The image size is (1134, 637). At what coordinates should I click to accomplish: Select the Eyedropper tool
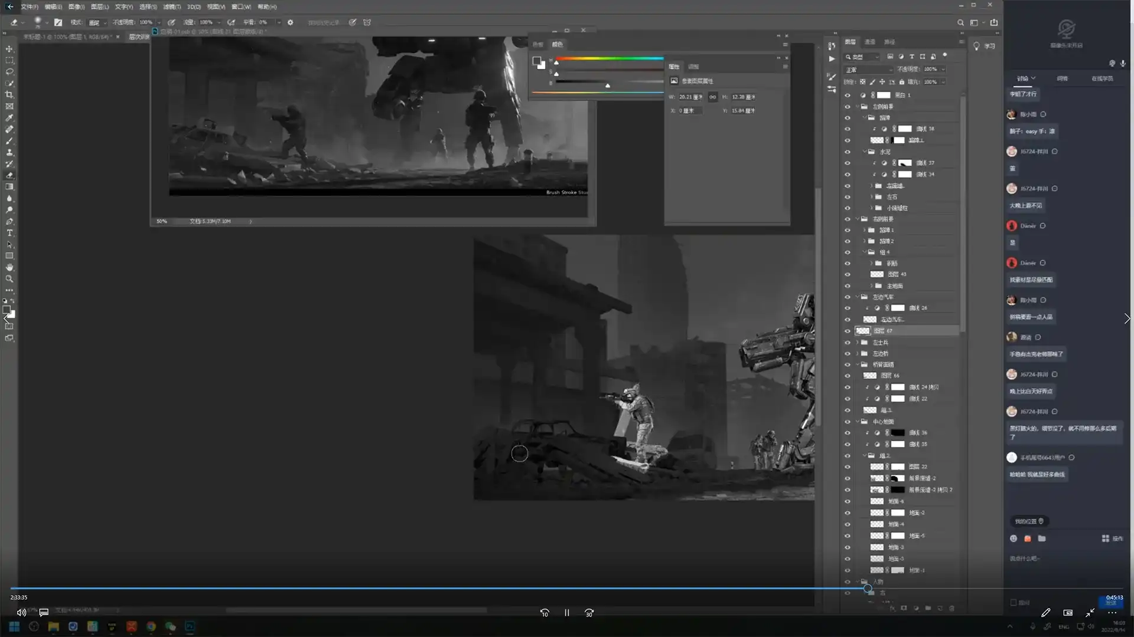[9, 118]
